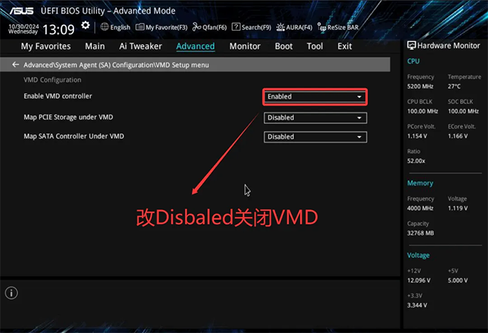Click the 1.119 V memory voltage value
The image size is (488, 333).
(x=457, y=208)
